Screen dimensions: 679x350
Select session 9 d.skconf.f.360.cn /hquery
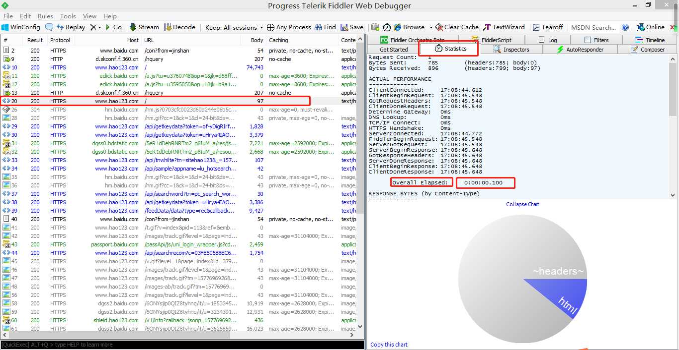point(179,59)
